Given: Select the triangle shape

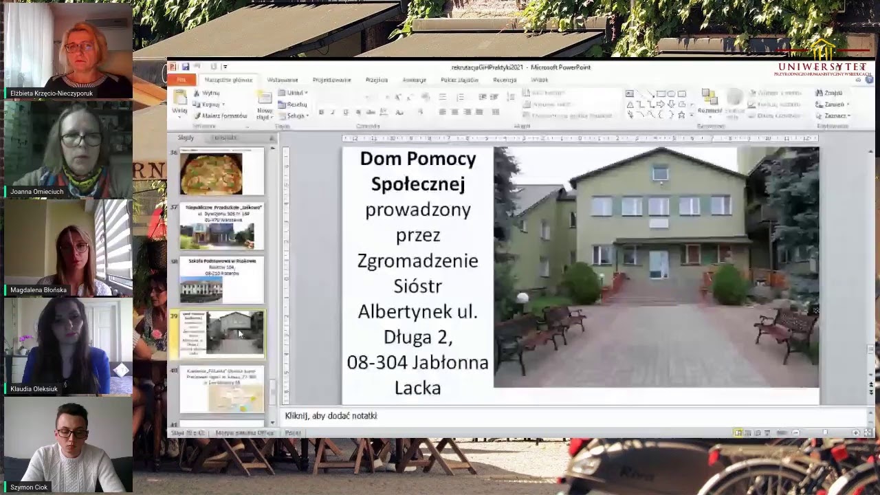Looking at the screenshot, I should tap(630, 104).
